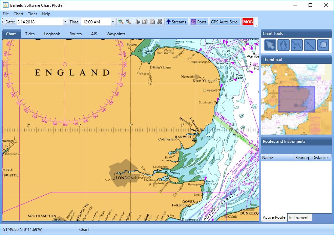This screenshot has height=235, width=334.
Task: Pick the polygon area tool
Action: coord(323,45)
